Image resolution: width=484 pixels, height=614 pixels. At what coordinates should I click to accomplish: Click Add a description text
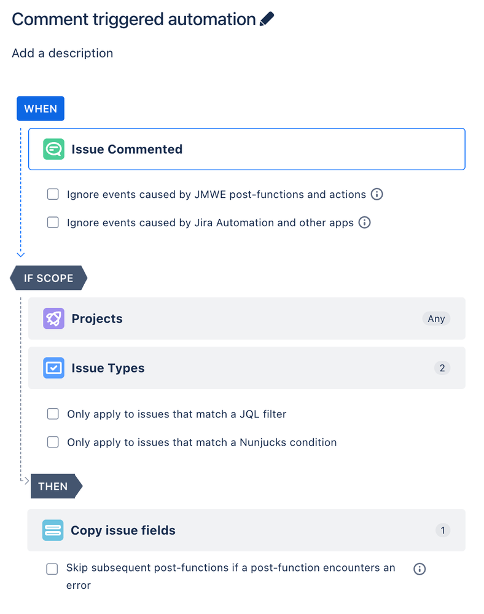(x=62, y=53)
